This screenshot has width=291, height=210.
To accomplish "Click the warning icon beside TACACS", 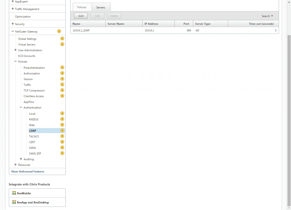I will (x=62, y=136).
